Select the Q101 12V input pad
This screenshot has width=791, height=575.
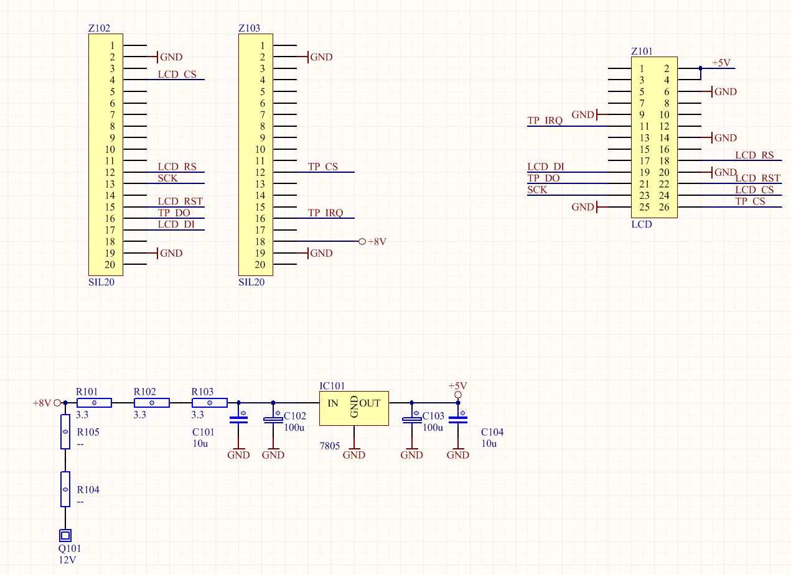pos(65,535)
